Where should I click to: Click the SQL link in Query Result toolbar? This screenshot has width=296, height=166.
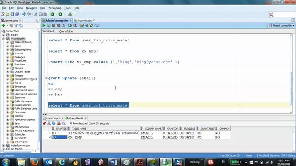64,124
